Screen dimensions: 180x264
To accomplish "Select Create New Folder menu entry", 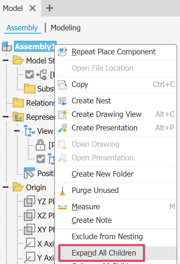I will point(102,174).
